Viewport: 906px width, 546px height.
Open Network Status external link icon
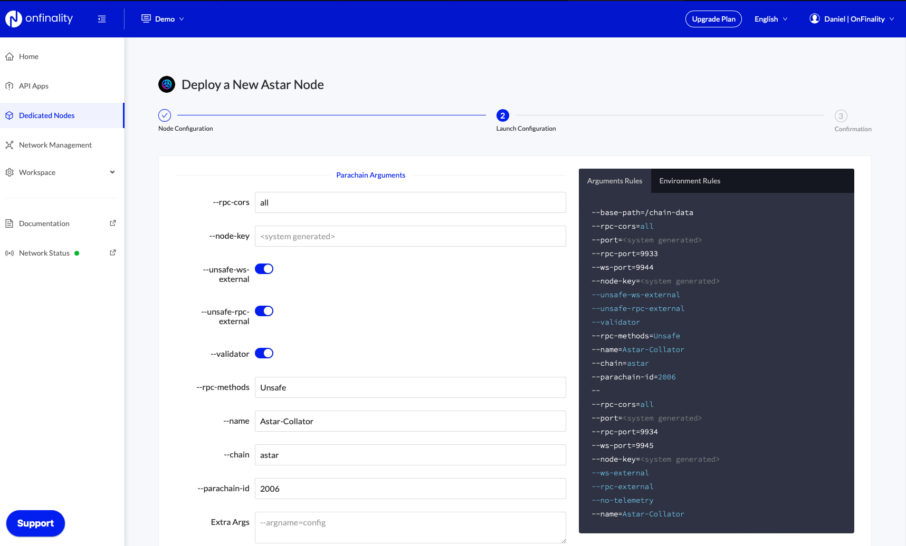[x=112, y=253]
